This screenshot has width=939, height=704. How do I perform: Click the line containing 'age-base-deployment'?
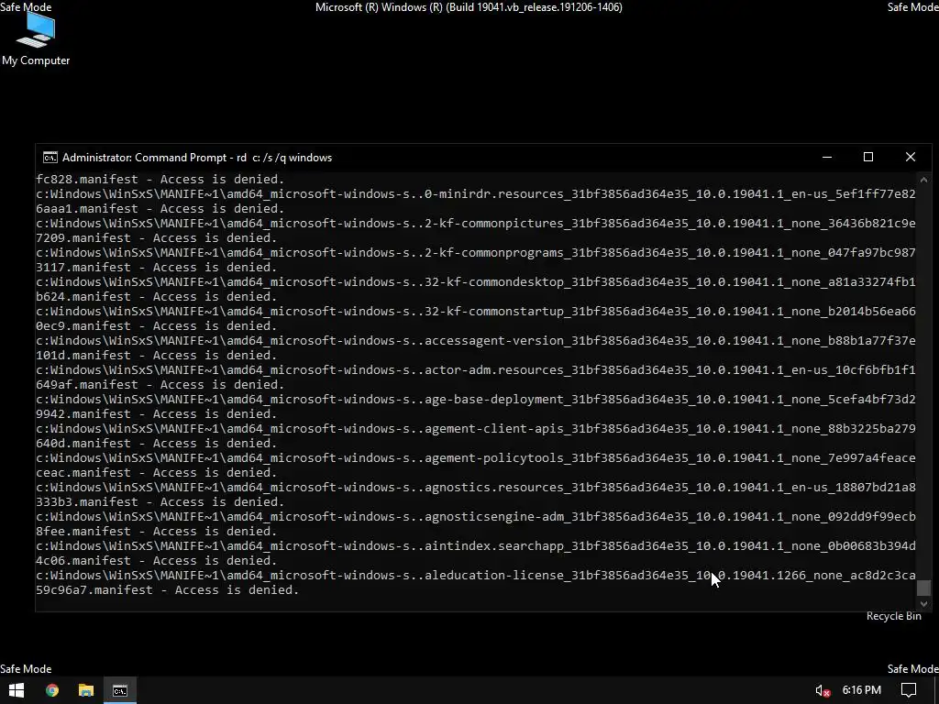click(476, 400)
